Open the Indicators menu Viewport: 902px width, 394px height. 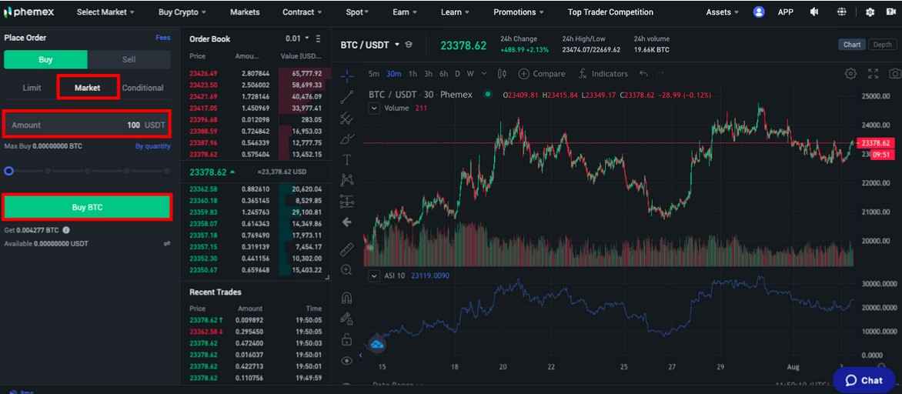click(x=603, y=74)
